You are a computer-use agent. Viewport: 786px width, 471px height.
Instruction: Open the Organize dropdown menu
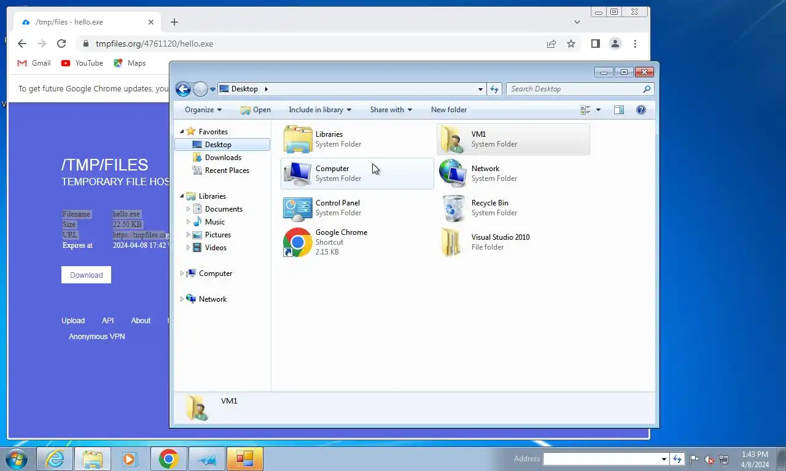(203, 110)
